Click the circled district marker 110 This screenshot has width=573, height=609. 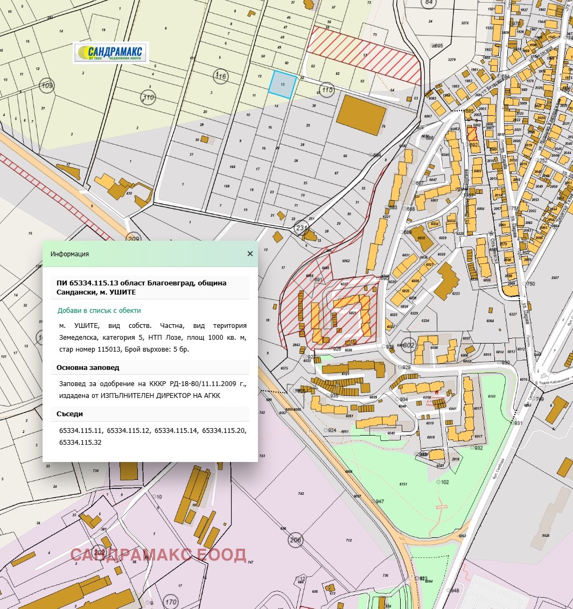148,97
